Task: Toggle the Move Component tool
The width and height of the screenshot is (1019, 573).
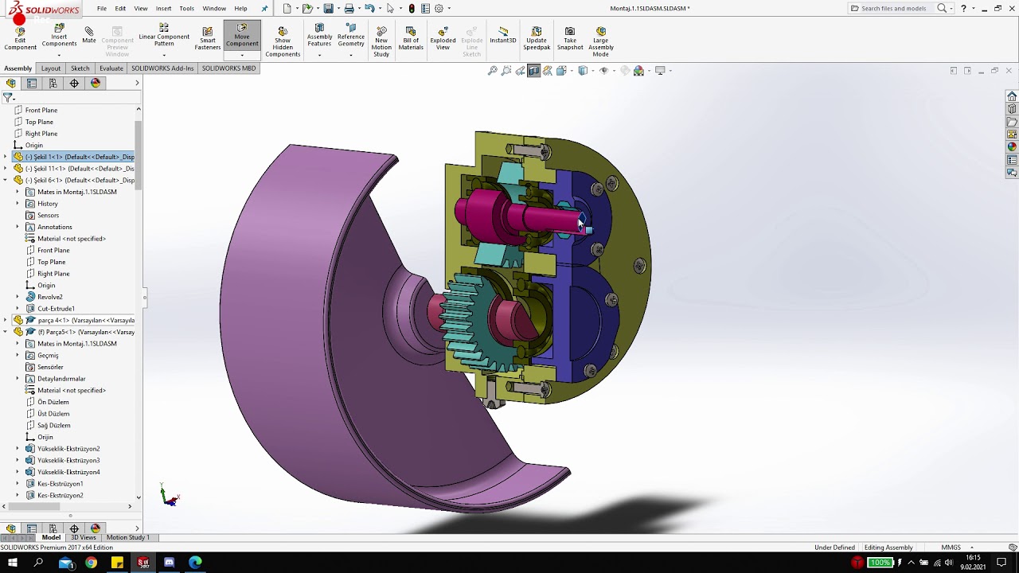Action: pyautogui.click(x=242, y=36)
